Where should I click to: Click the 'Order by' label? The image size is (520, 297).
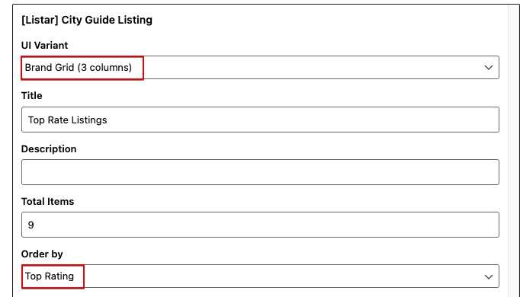42,254
